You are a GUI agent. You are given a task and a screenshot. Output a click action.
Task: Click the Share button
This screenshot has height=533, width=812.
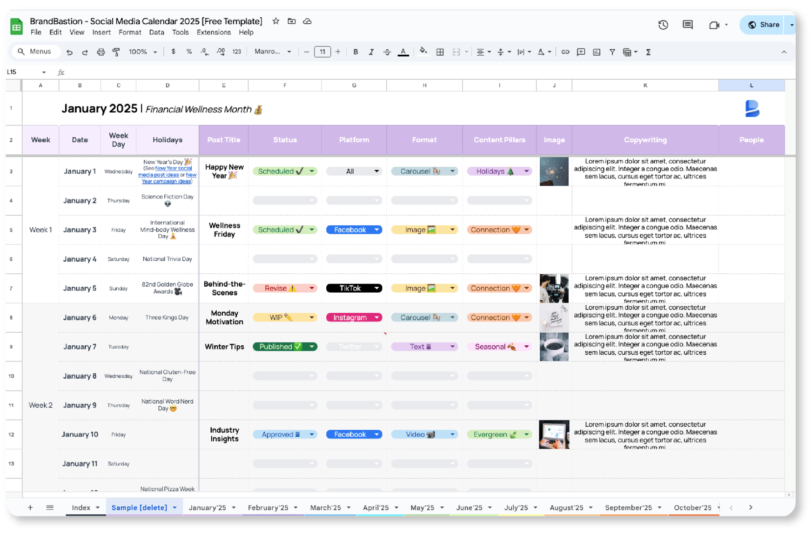click(763, 24)
